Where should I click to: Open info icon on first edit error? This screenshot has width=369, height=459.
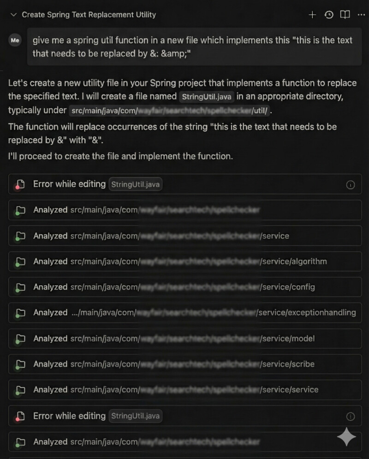click(351, 185)
